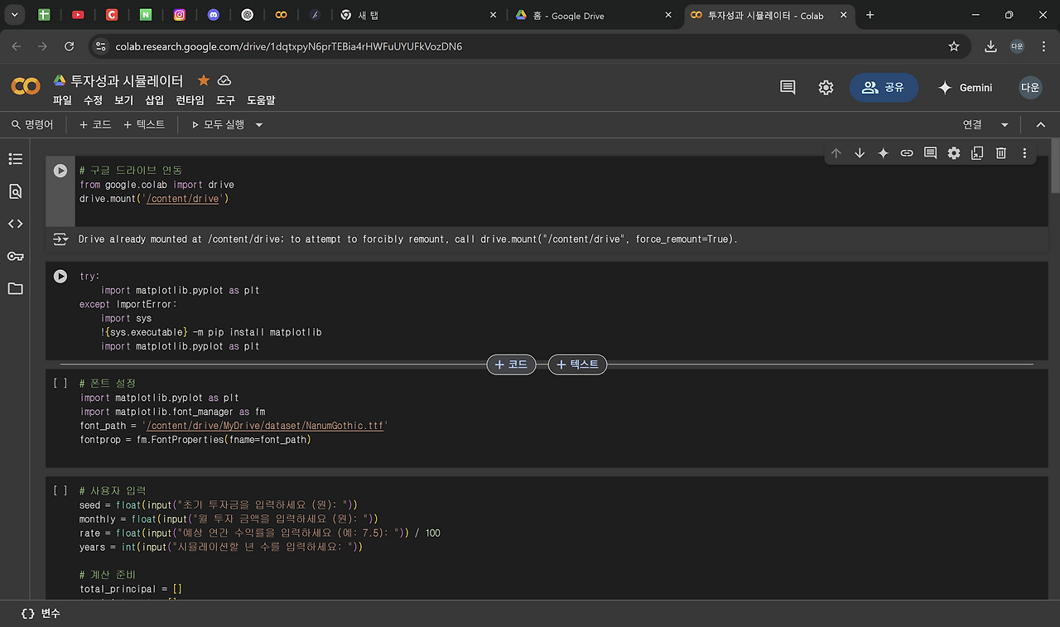This screenshot has height=627, width=1060.
Task: Add a text cell from the toolbar
Action: pos(144,125)
